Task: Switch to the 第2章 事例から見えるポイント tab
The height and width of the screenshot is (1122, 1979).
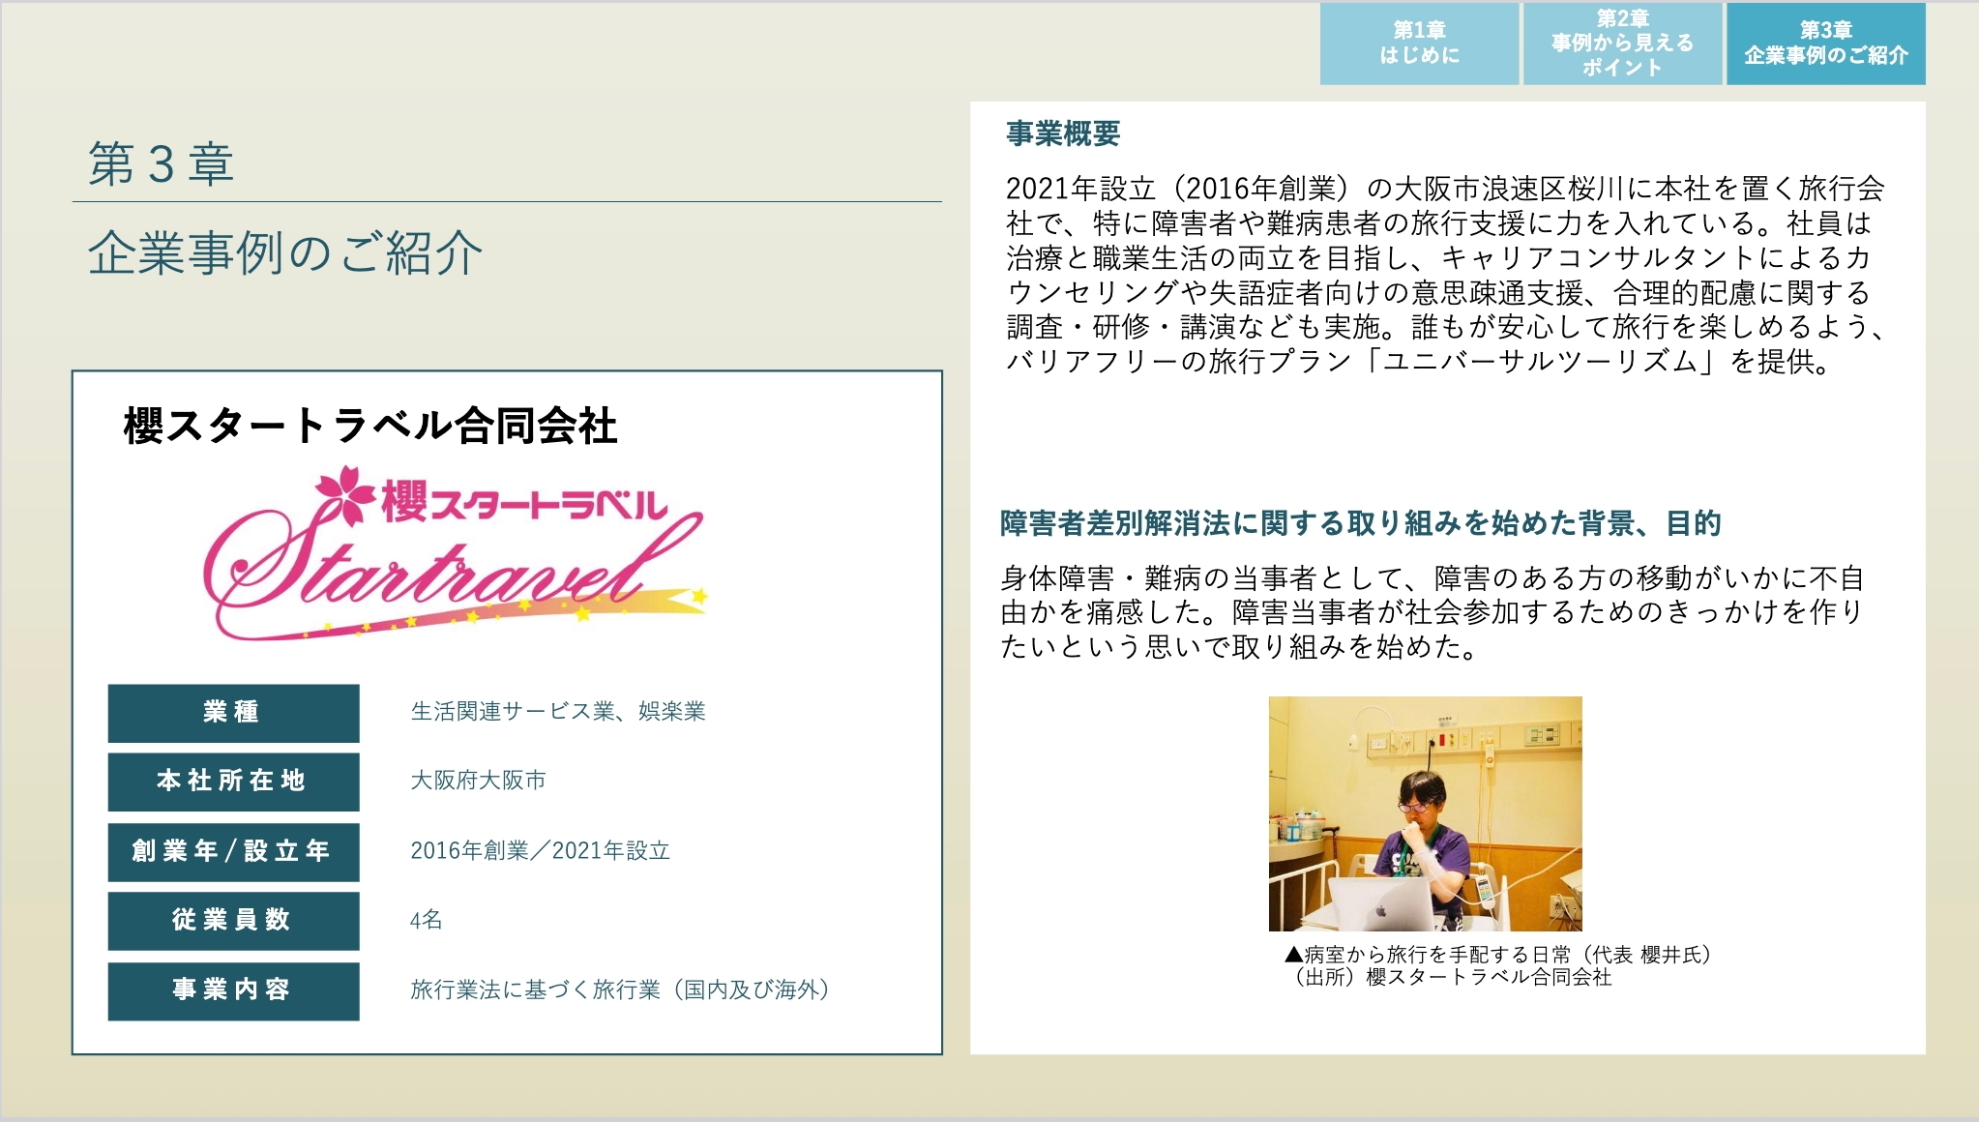Action: click(1621, 43)
